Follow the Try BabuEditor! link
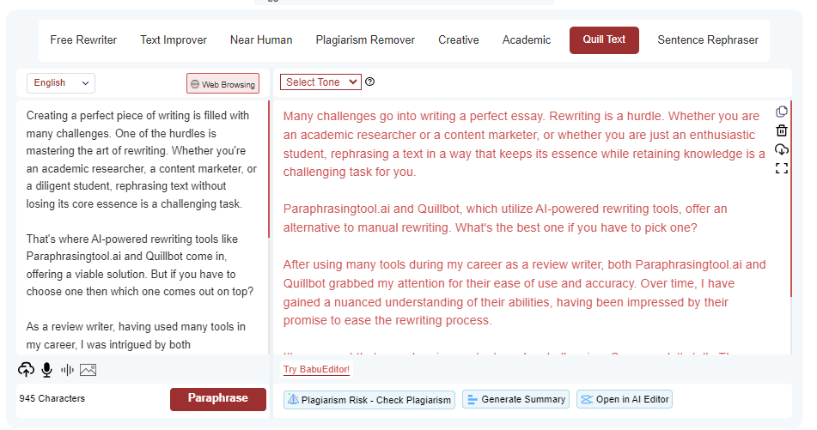Screen dimensions: 817x430 [316, 369]
